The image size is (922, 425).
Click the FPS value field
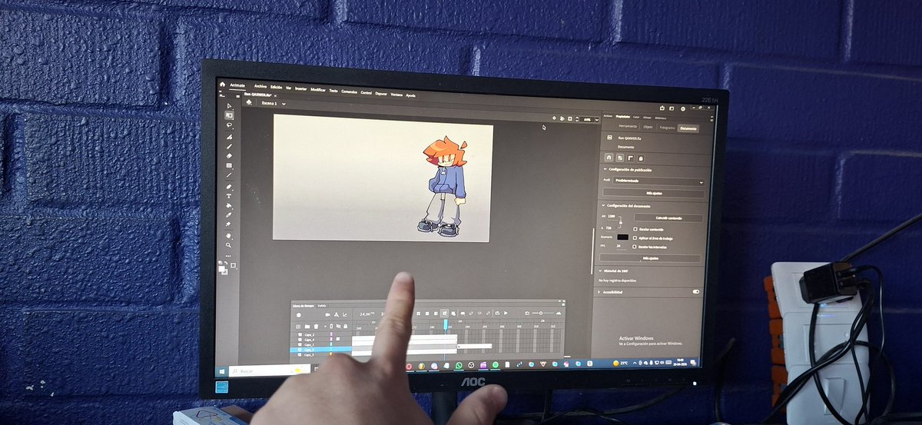(619, 245)
